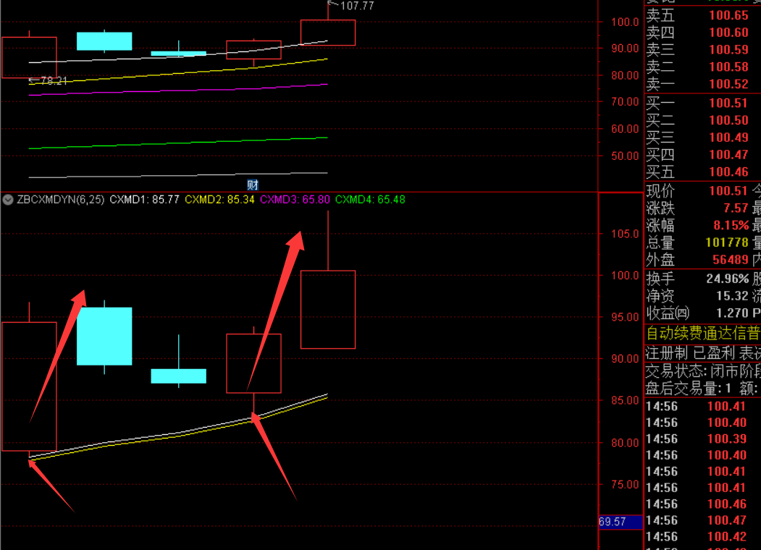This screenshot has height=550, width=761.
Task: Click the 注册制 已盈利 label row
Action: pyautogui.click(x=703, y=353)
